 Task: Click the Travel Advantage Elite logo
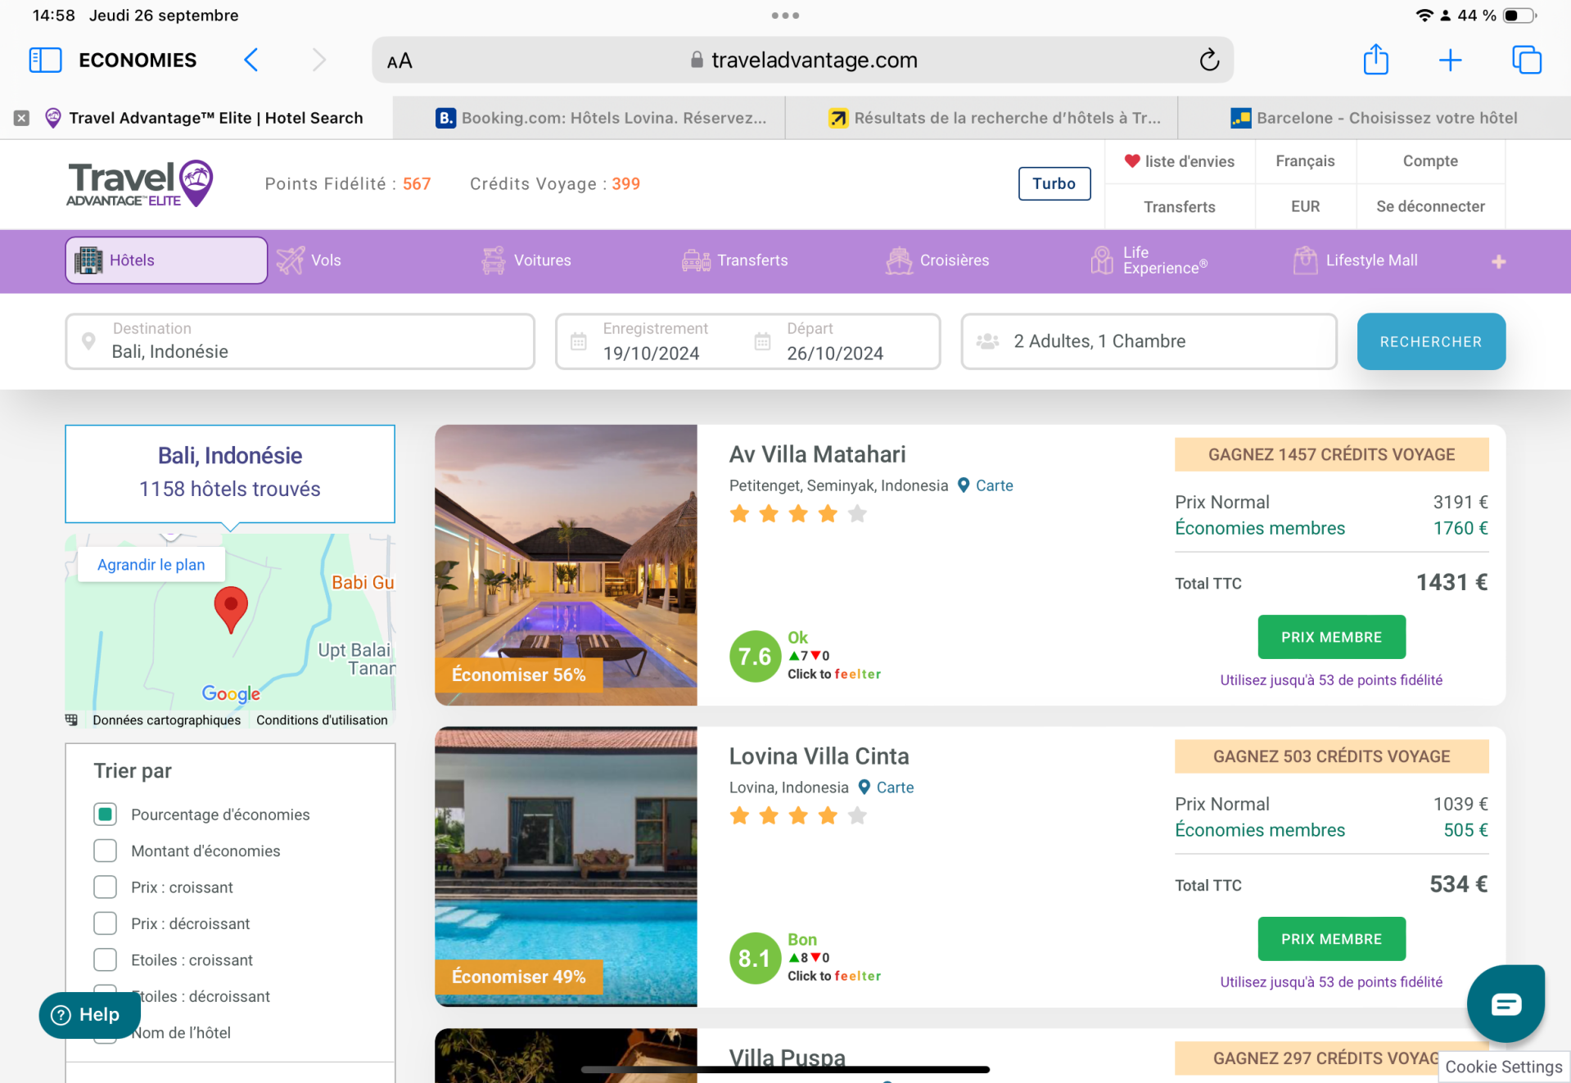click(x=140, y=183)
